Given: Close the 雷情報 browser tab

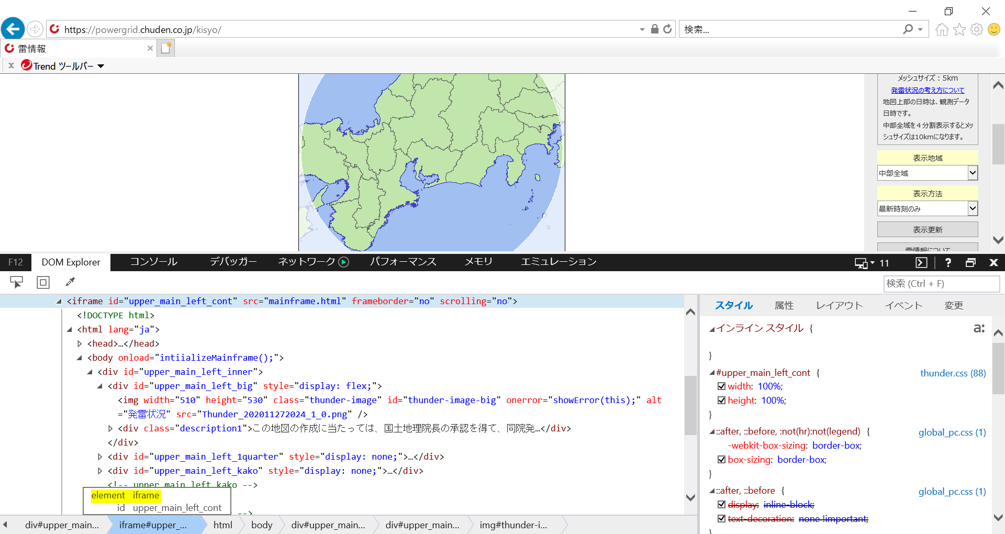Looking at the screenshot, I should [150, 48].
